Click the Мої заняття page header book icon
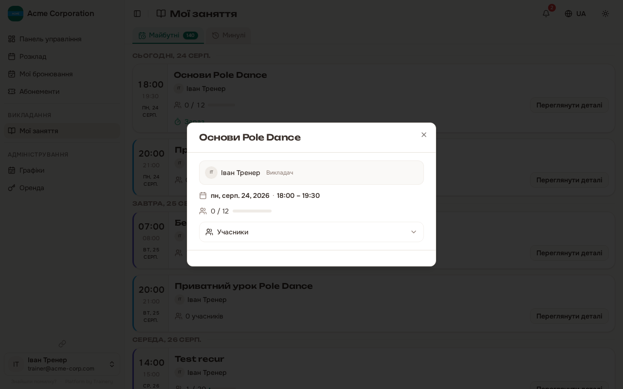Screen dimensions: 623x389 pos(161,14)
